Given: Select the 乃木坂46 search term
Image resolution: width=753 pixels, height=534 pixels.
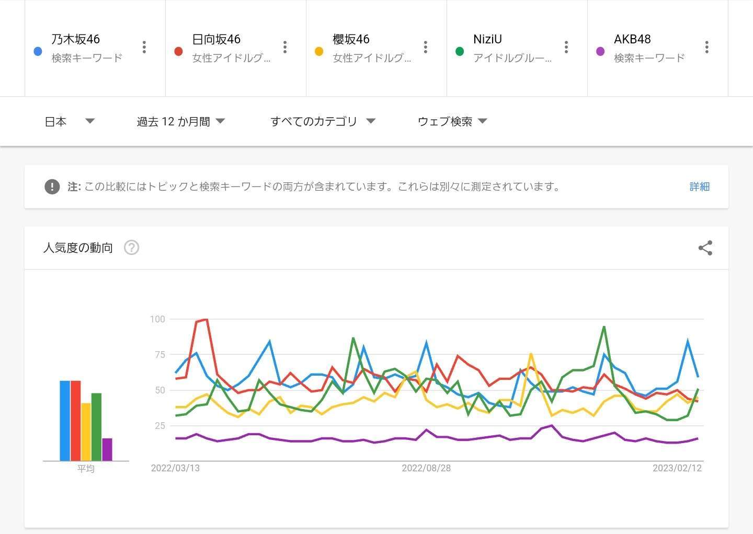Looking at the screenshot, I should click(x=76, y=40).
